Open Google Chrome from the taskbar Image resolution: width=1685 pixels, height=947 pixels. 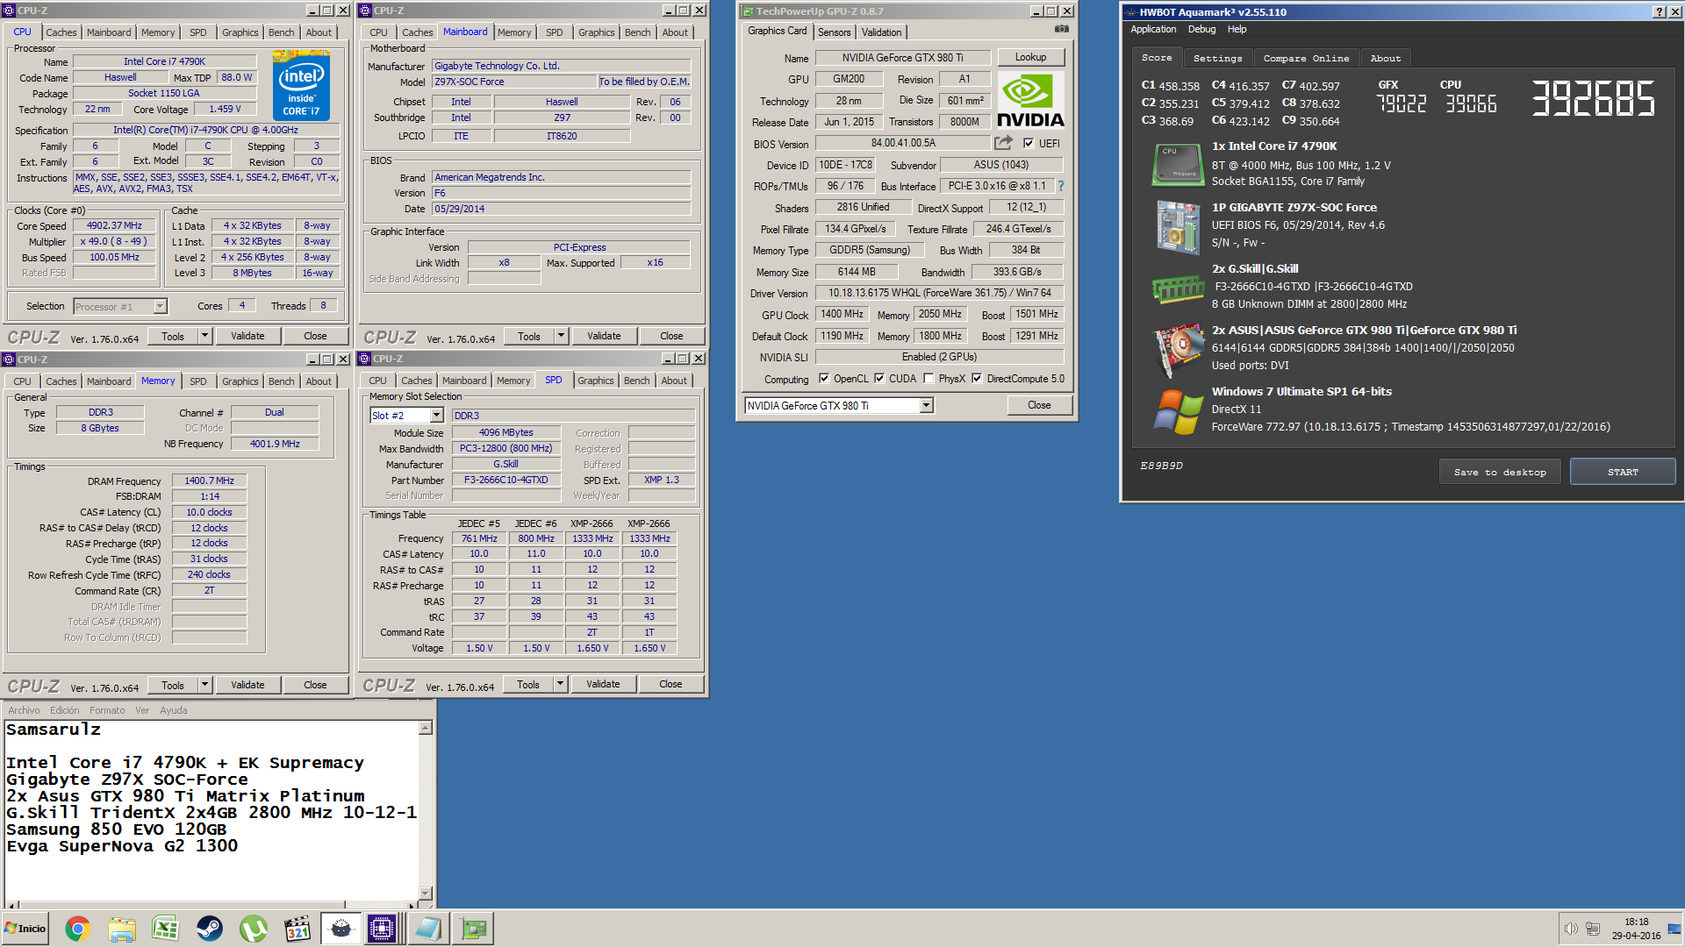pos(77,929)
